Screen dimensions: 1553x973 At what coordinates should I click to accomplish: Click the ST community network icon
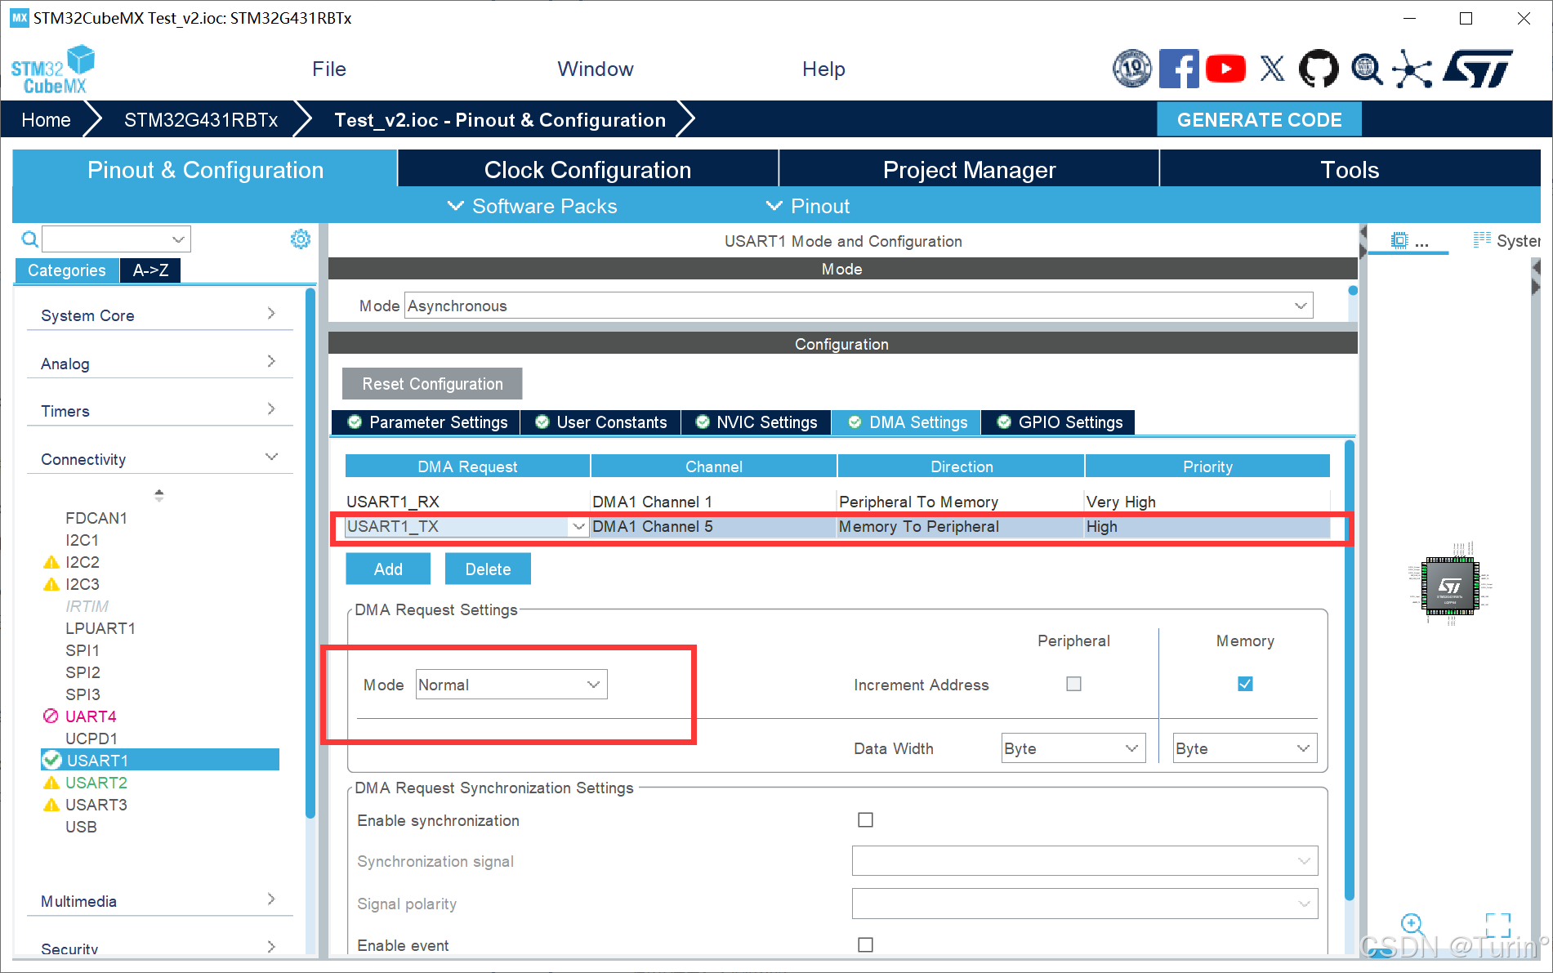(1412, 69)
